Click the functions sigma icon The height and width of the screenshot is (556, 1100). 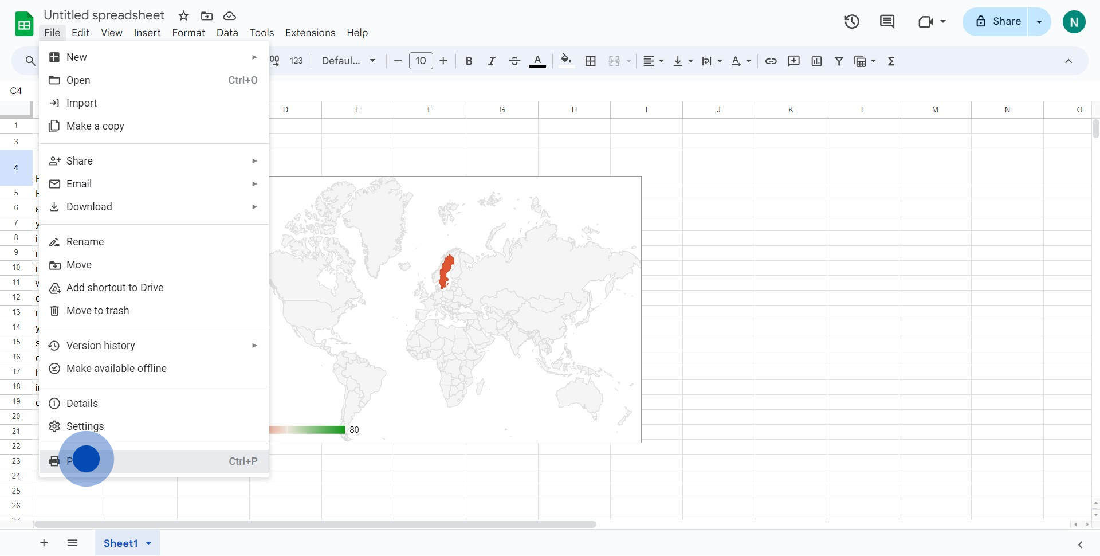[891, 61]
